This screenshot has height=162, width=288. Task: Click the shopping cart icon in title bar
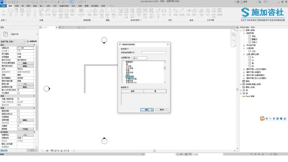coord(260,2)
